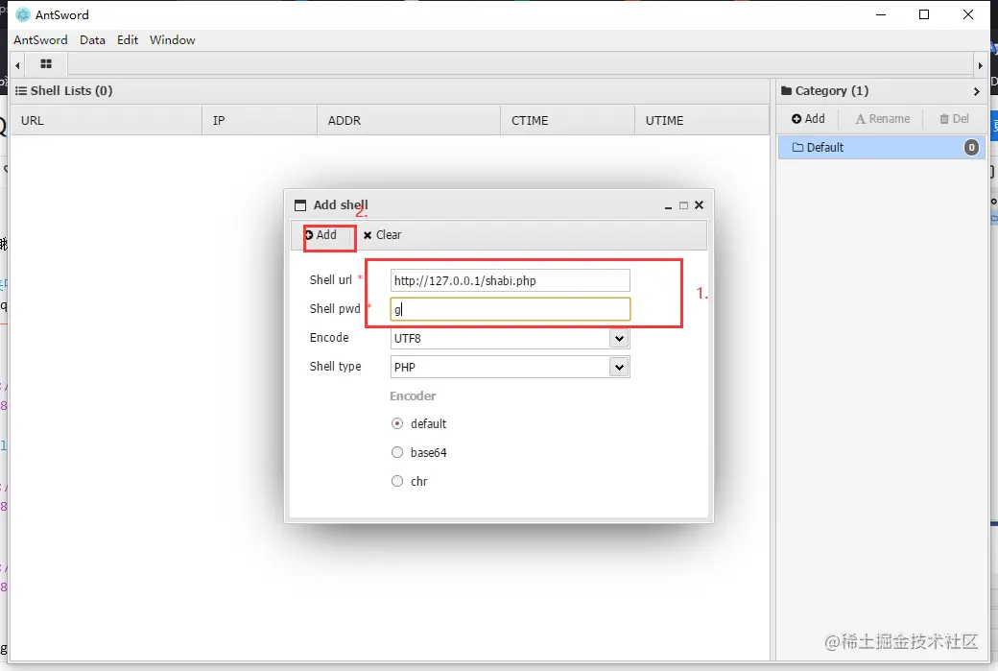998x671 pixels.
Task: Click Add in the Category panel
Action: [x=808, y=119]
